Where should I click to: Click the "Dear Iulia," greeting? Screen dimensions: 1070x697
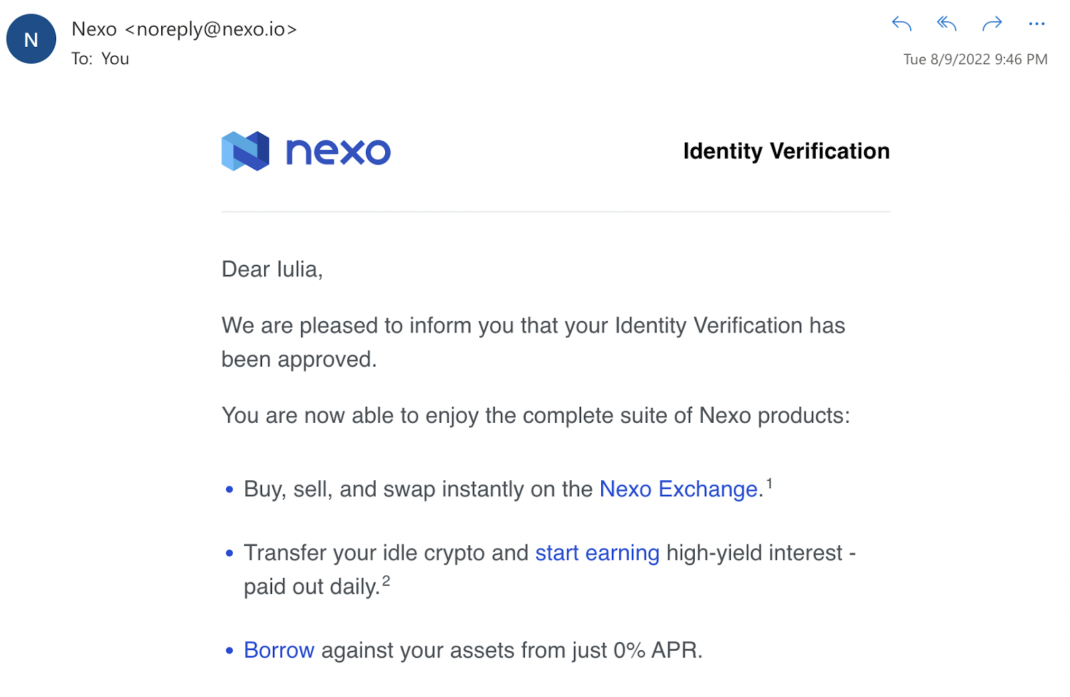click(272, 270)
